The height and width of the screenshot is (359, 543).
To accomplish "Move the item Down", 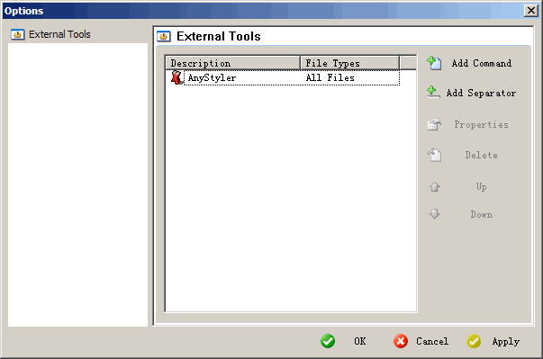I will (x=482, y=214).
